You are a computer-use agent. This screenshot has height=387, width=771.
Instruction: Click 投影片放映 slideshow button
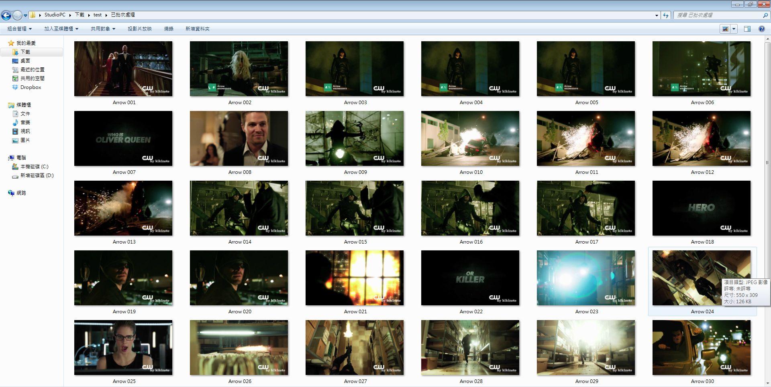[x=140, y=29]
